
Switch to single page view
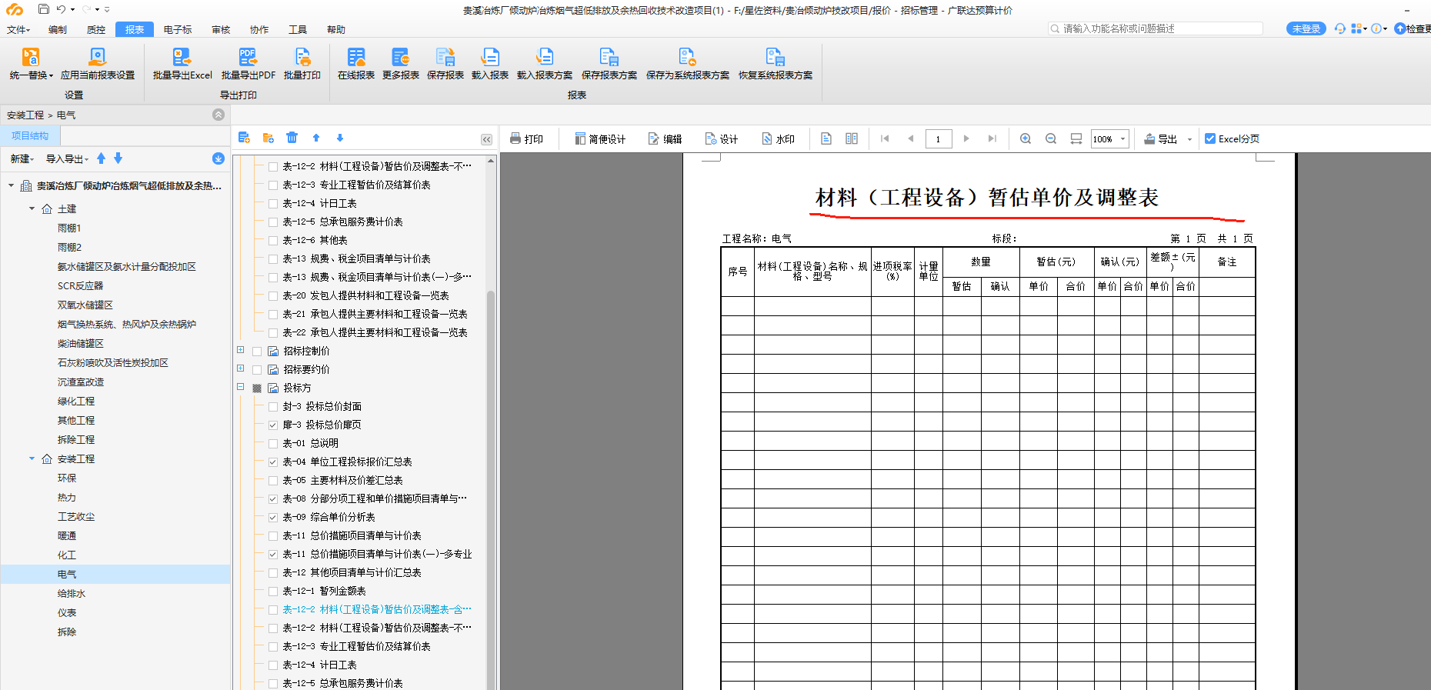[x=826, y=138]
